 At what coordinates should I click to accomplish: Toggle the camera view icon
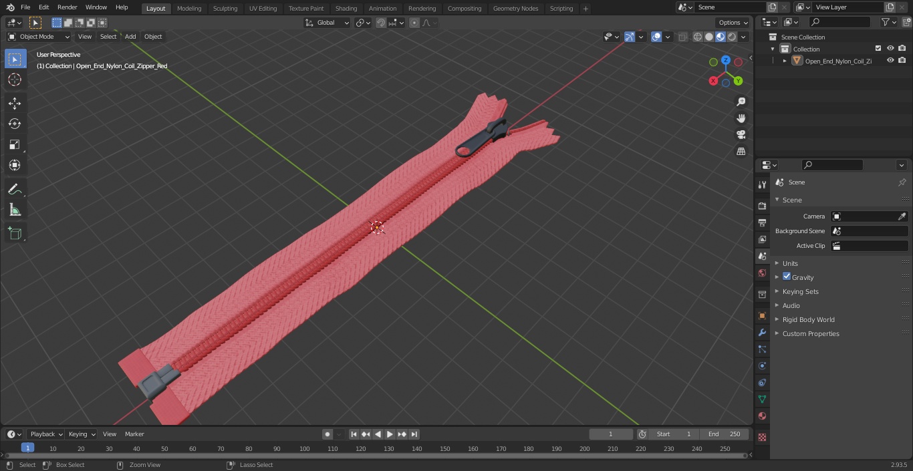coord(741,135)
